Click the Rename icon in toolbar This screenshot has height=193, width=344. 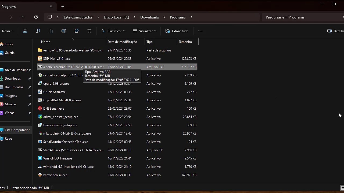[x=64, y=31]
